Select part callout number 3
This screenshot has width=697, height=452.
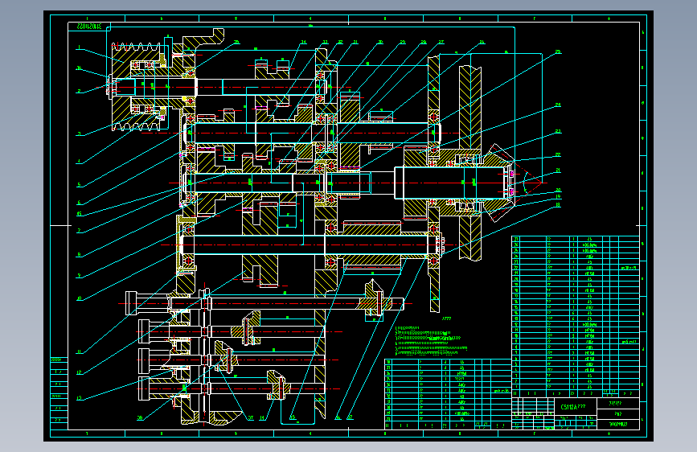click(x=79, y=134)
